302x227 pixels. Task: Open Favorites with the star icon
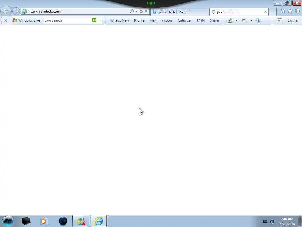[x=290, y=12]
